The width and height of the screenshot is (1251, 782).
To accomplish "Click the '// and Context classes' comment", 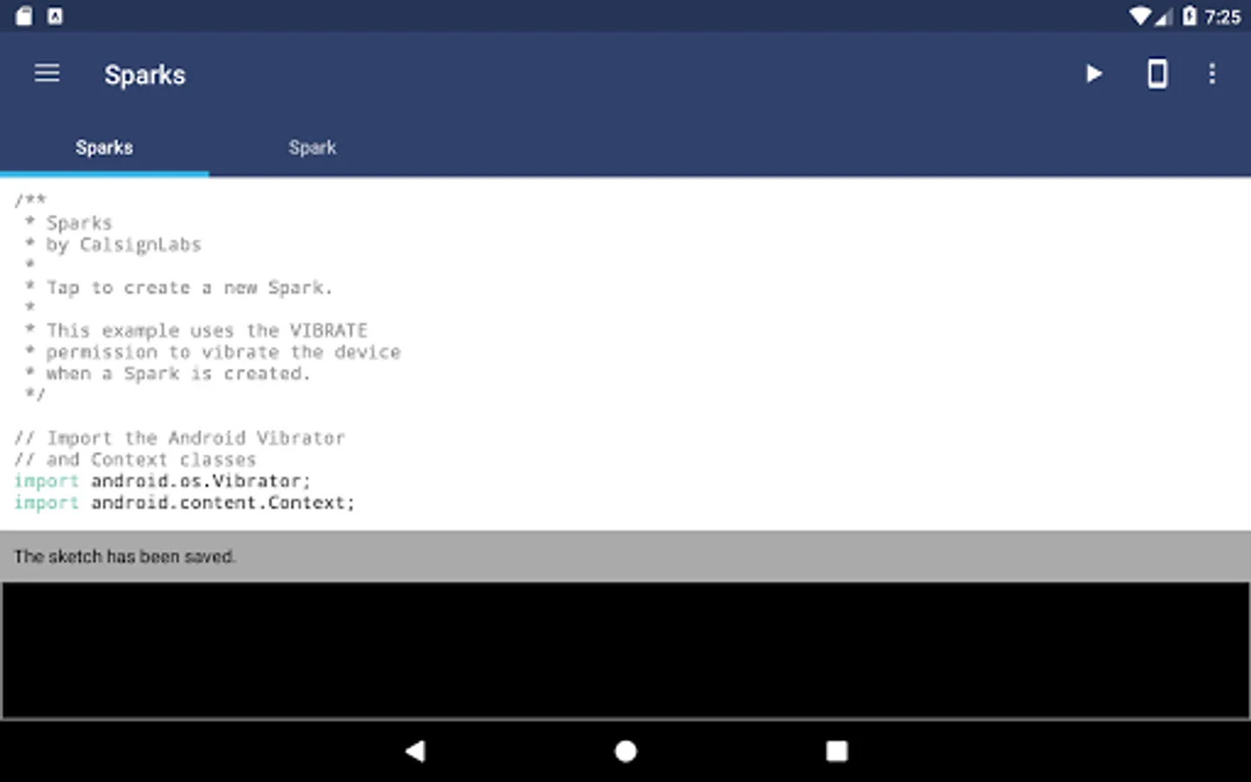I will pos(135,460).
